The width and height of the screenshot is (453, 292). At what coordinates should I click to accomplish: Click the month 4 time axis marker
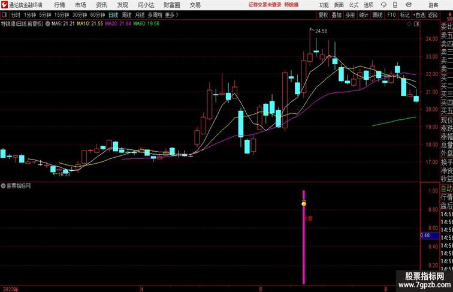coord(142,289)
